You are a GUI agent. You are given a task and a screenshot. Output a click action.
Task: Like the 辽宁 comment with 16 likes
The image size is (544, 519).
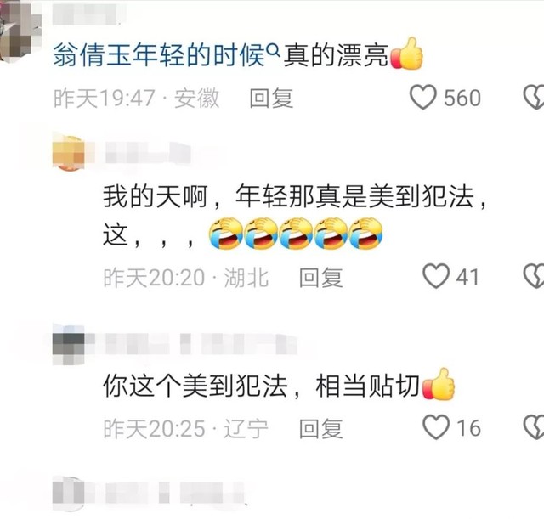(x=436, y=427)
